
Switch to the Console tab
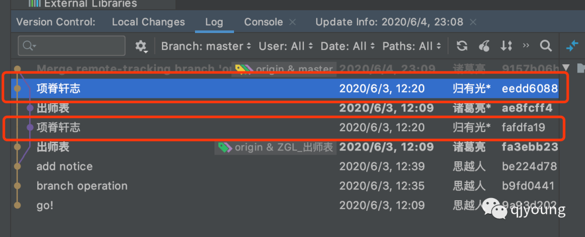tap(263, 22)
